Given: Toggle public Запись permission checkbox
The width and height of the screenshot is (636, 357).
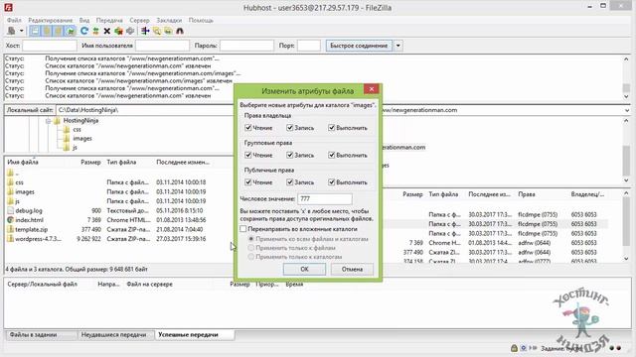Looking at the screenshot, I should pyautogui.click(x=289, y=182).
